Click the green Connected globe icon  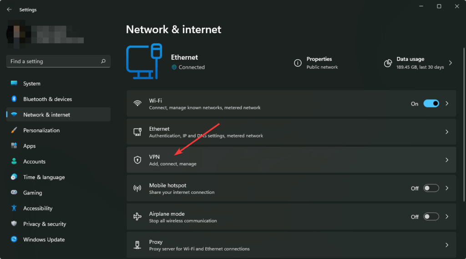(x=174, y=67)
